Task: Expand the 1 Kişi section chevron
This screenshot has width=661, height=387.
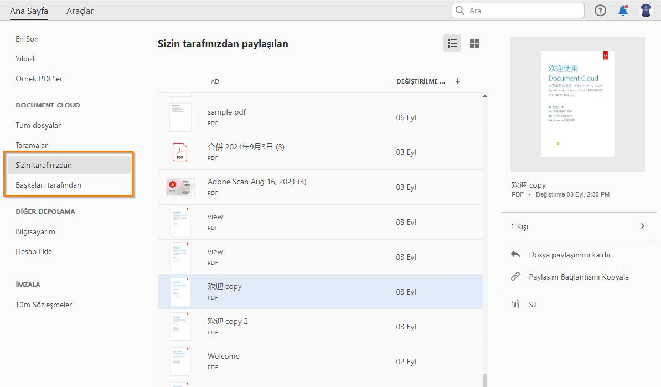Action: (642, 226)
